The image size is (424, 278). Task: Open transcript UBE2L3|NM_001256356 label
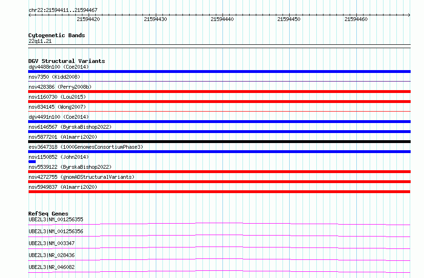[56, 231]
